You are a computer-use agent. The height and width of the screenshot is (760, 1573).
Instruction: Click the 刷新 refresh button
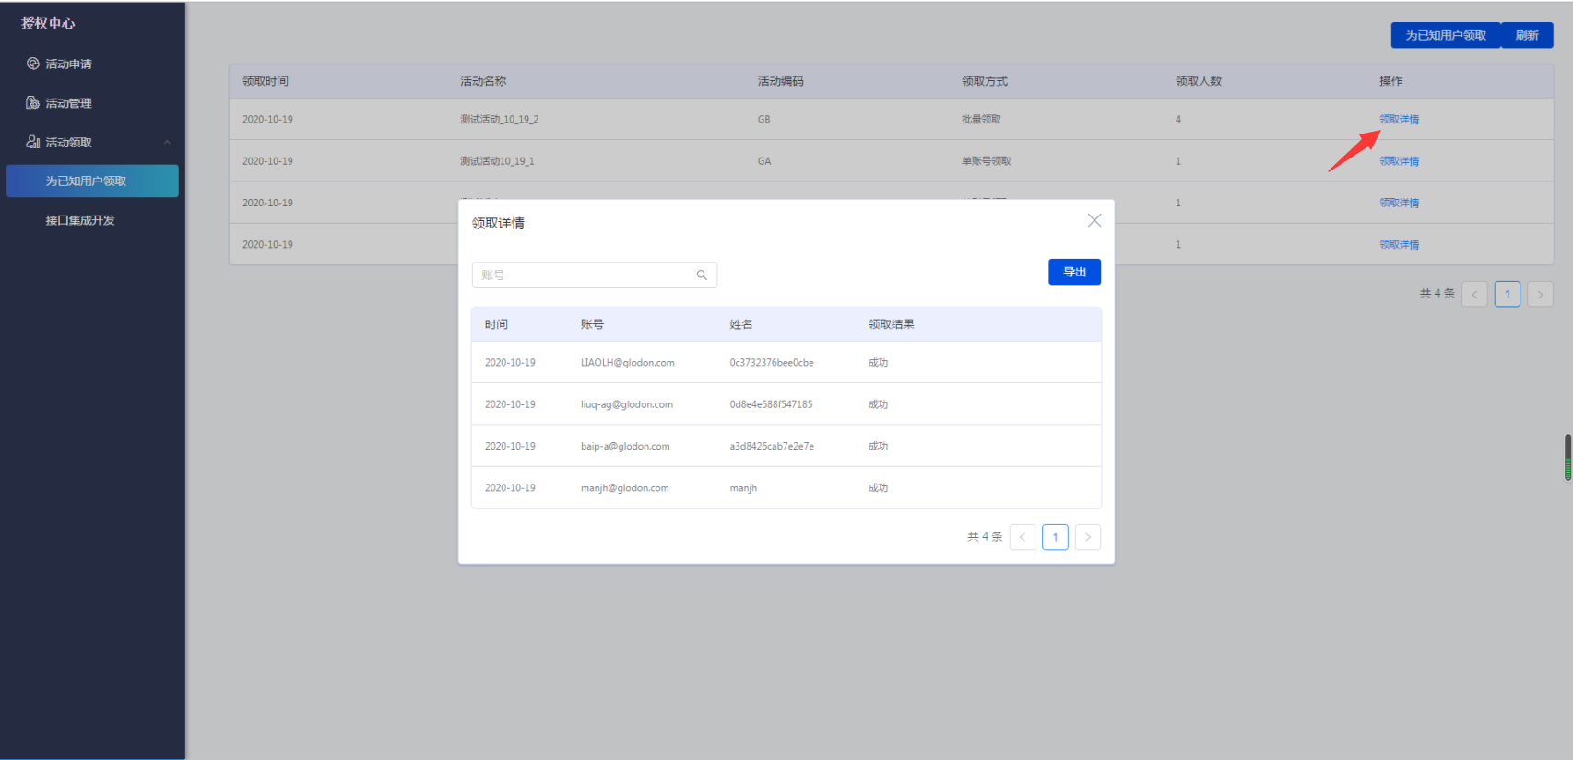(x=1527, y=35)
